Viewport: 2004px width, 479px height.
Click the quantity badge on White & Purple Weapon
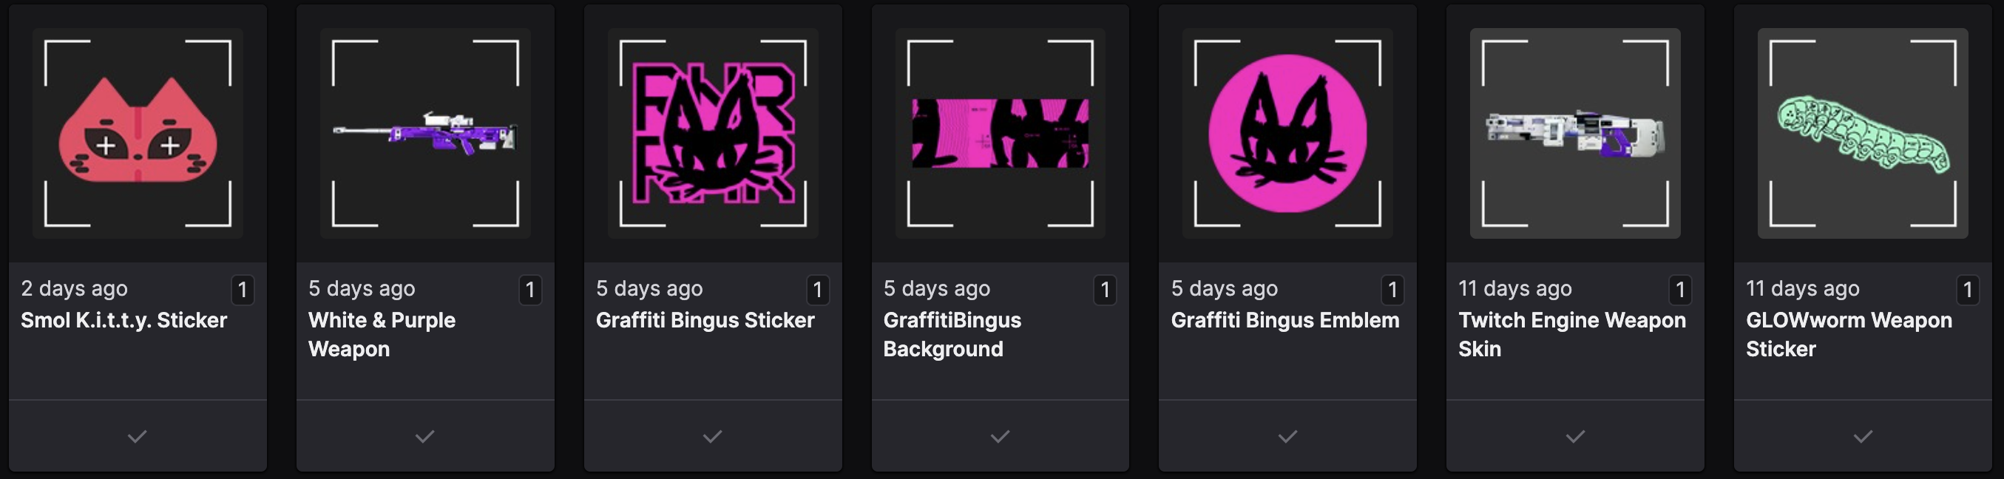(x=529, y=290)
